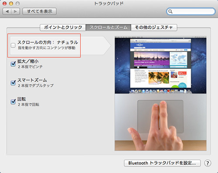Viewport: 218px width, 173px height.
Task: Close the トラックパッド window with red button
Action: (5, 3)
